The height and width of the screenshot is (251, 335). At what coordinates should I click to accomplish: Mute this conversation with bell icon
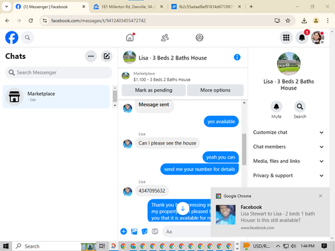pyautogui.click(x=276, y=106)
